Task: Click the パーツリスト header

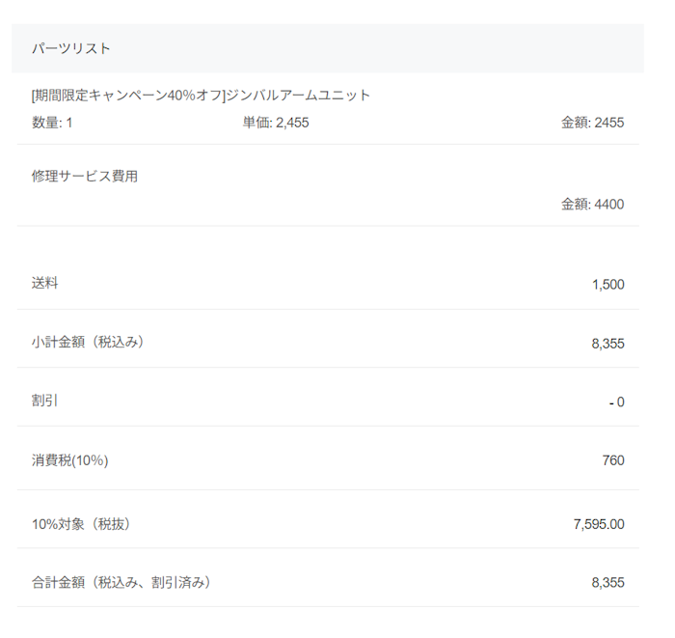Action: coord(70,48)
